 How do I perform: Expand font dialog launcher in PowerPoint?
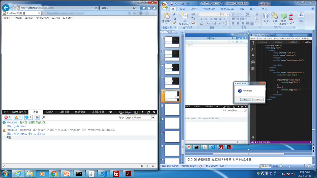(228, 27)
